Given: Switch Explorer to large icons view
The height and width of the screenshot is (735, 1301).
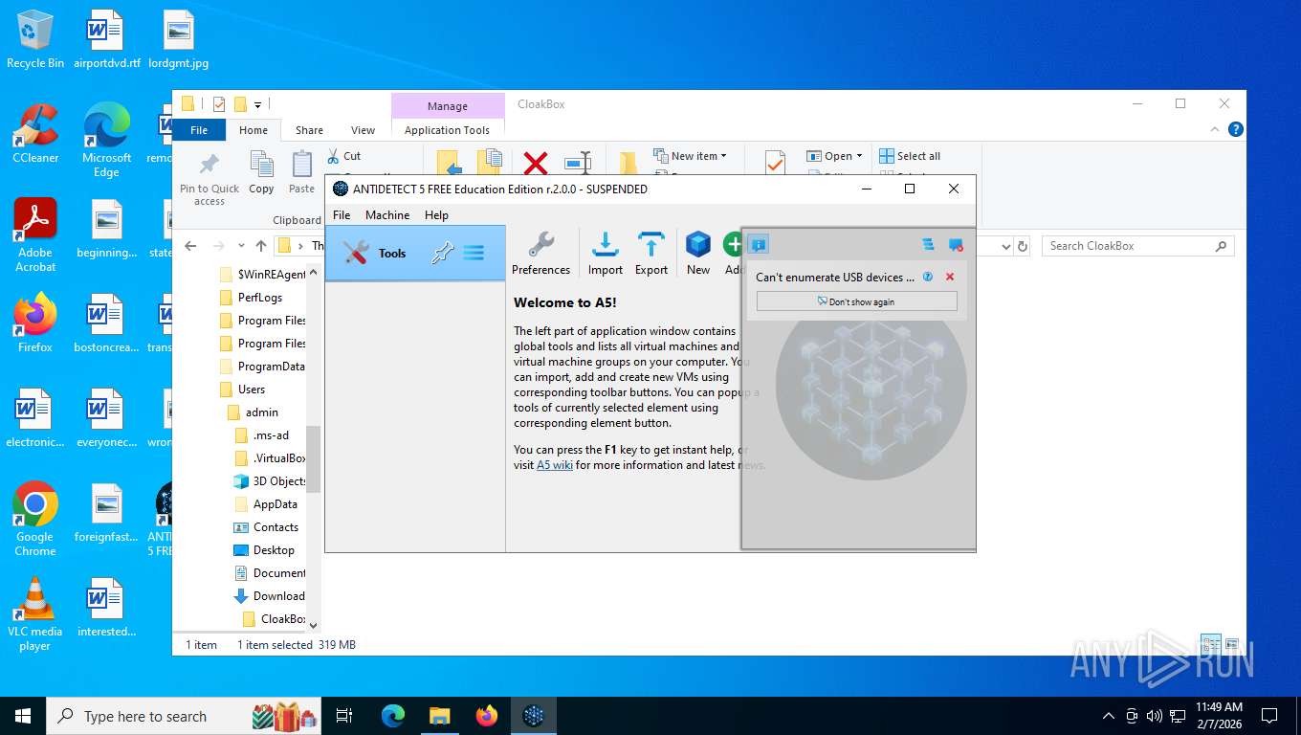Looking at the screenshot, I should pyautogui.click(x=1232, y=644).
